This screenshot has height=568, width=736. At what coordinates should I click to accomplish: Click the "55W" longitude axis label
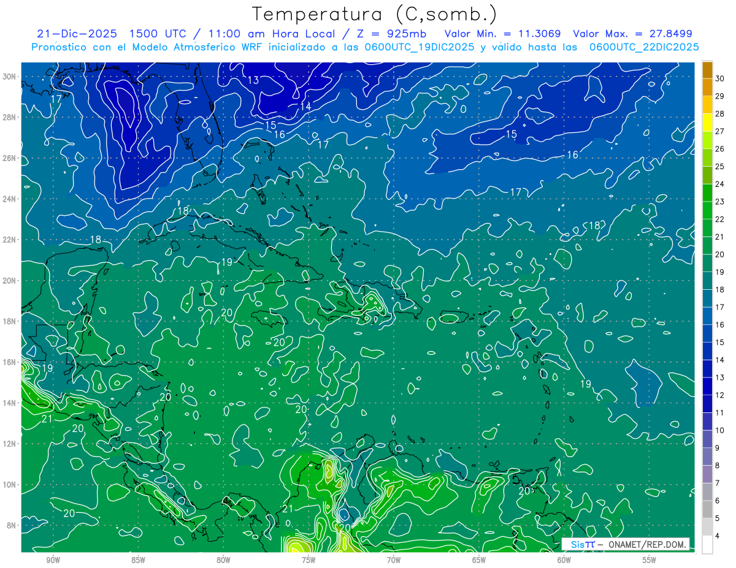[x=650, y=560]
